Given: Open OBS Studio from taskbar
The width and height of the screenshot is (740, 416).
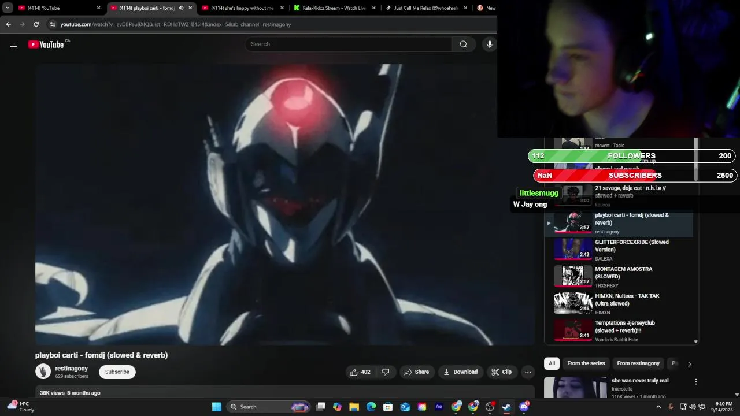Looking at the screenshot, I should (x=490, y=407).
